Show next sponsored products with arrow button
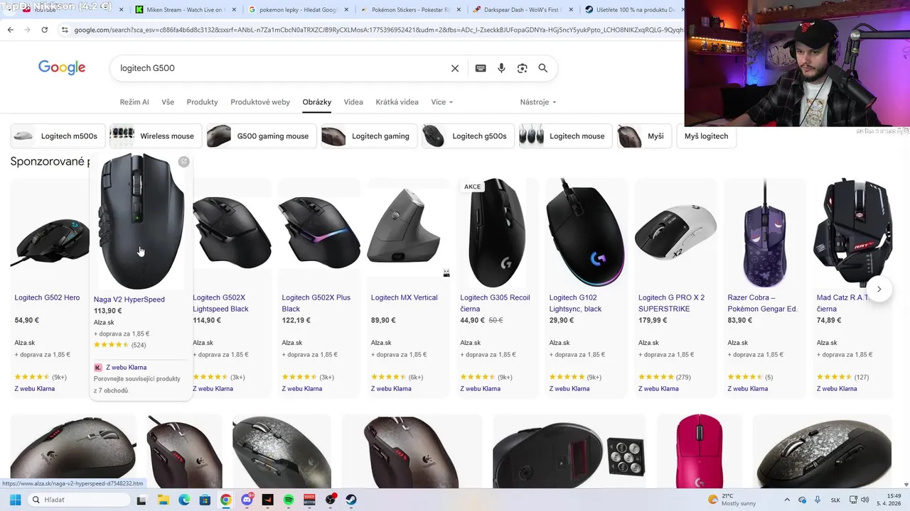This screenshot has height=511, width=910. [x=879, y=289]
